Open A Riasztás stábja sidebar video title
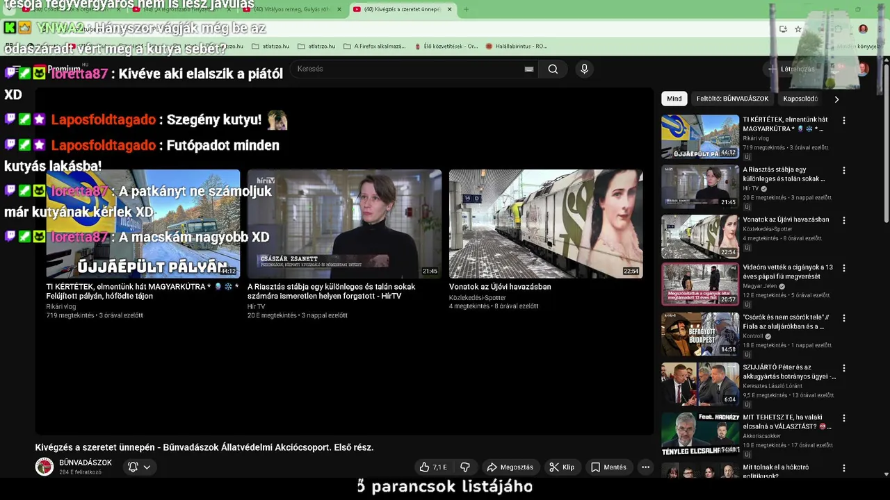The height and width of the screenshot is (500, 890). [784, 174]
